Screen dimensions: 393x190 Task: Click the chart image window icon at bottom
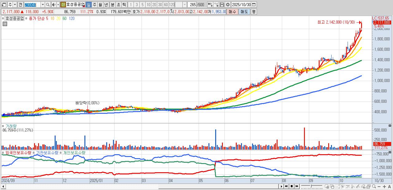tap(368, 186)
